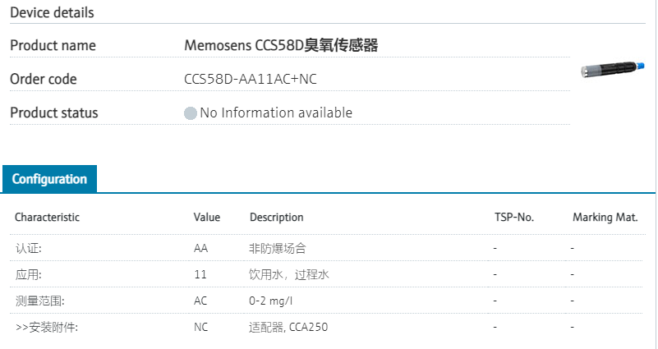Click the Device details heading
This screenshot has height=349, width=658.
[52, 13]
